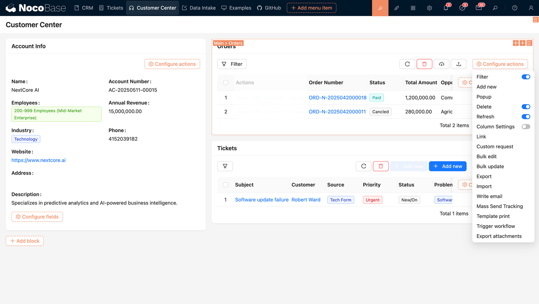
Task: Open workflow tasks check icon with 9
Action: tap(462, 8)
